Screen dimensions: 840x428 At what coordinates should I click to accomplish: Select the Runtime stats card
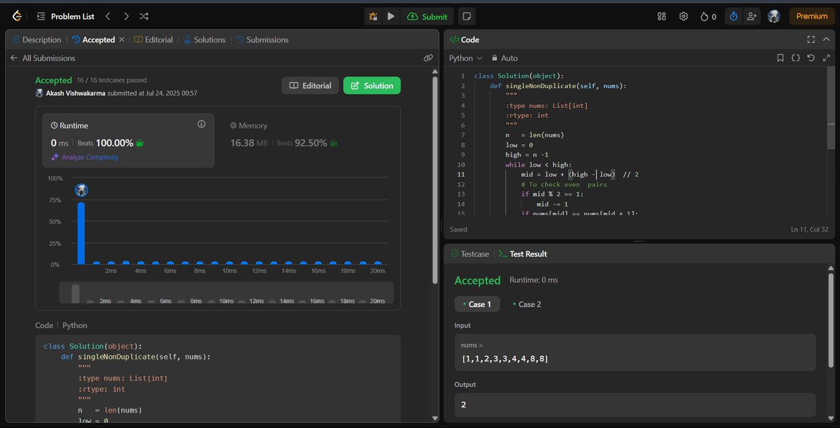tap(128, 140)
